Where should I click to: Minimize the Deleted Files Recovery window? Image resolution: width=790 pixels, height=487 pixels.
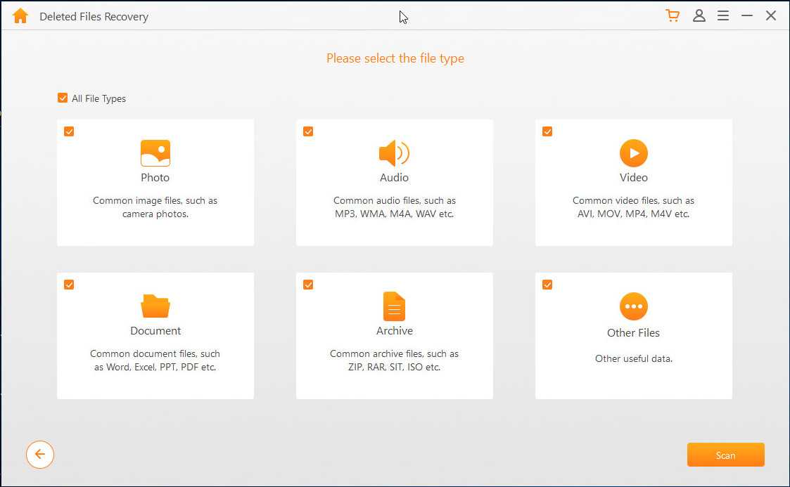(x=747, y=15)
